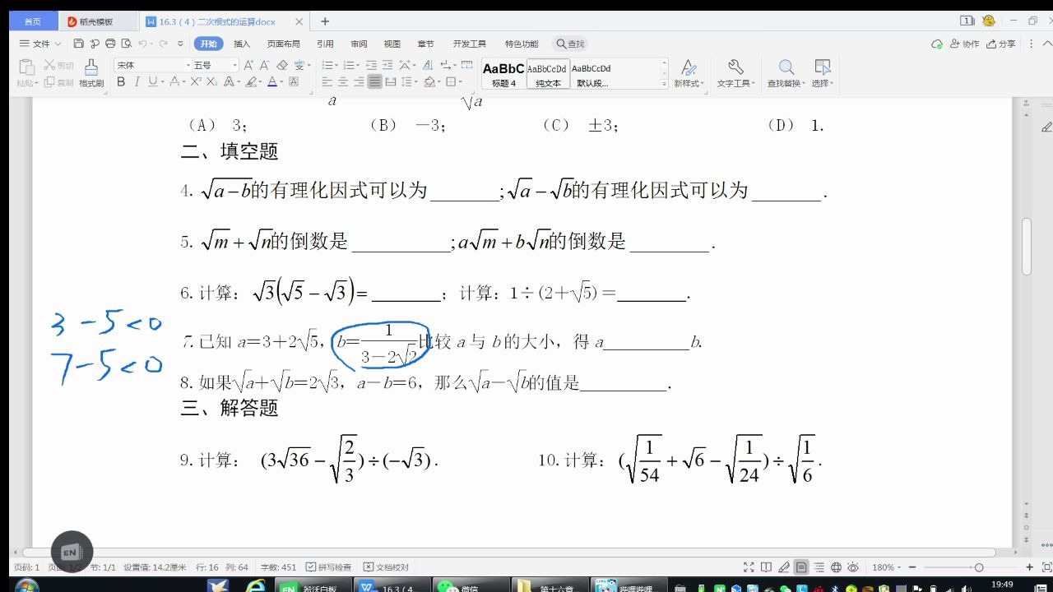Viewport: 1053px width, 592px height.
Task: Toggle Underline formatting
Action: tap(151, 81)
